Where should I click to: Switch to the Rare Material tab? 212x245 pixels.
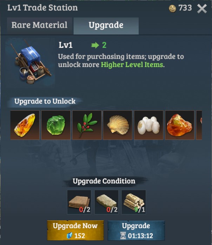39,26
